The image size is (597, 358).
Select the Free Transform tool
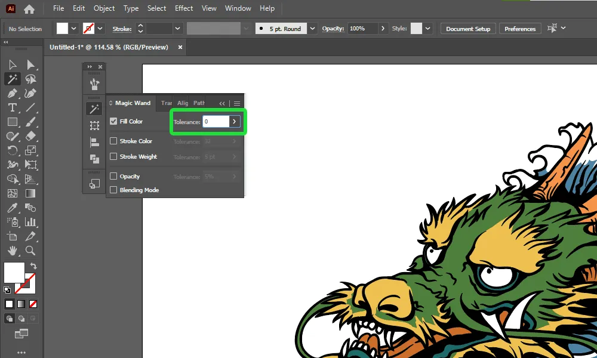[x=30, y=165]
